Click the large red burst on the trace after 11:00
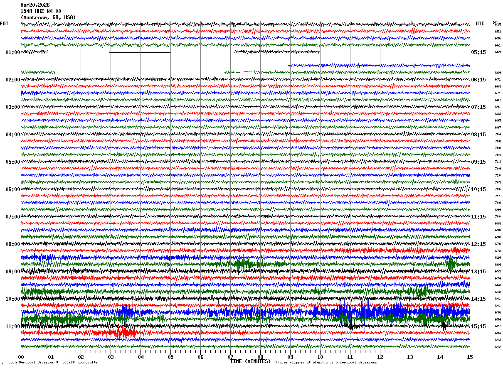Image resolution: width=503 pixels, height=368 pixels. pos(124,333)
